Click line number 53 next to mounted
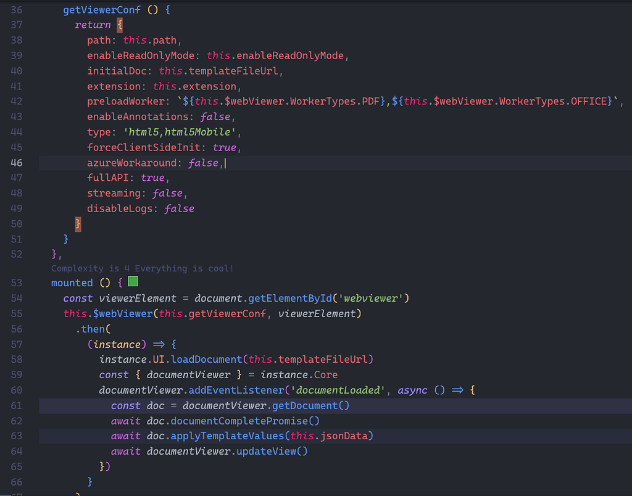 (x=16, y=281)
